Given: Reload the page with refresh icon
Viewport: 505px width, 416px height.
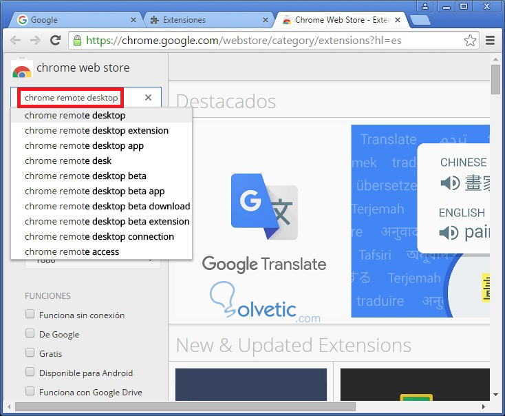Looking at the screenshot, I should tap(56, 40).
